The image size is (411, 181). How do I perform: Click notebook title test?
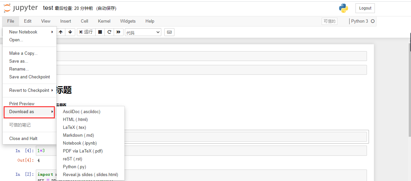point(48,8)
